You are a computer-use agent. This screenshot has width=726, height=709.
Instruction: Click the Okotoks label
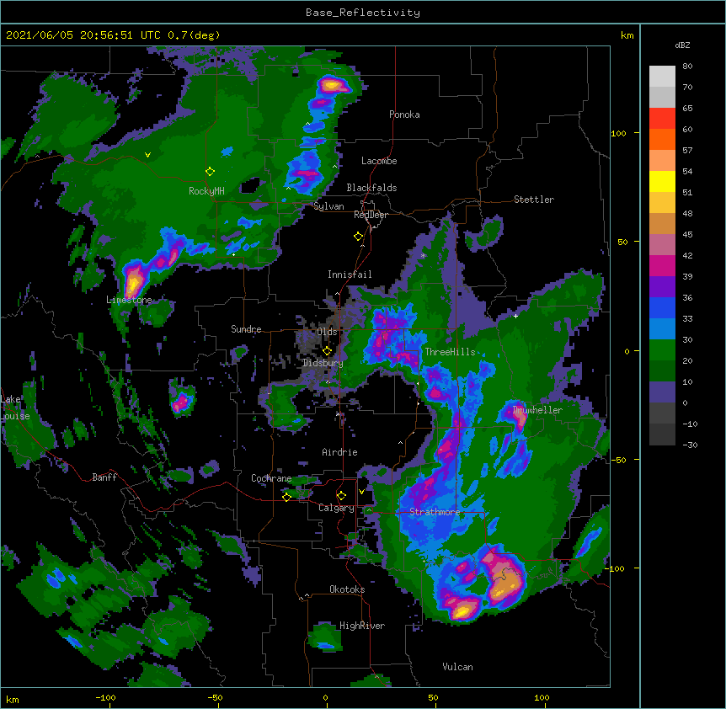[x=347, y=589]
